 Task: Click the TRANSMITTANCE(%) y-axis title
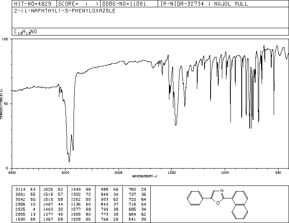[x=1, y=104]
